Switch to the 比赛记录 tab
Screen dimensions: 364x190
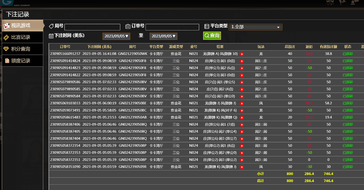(x=21, y=37)
